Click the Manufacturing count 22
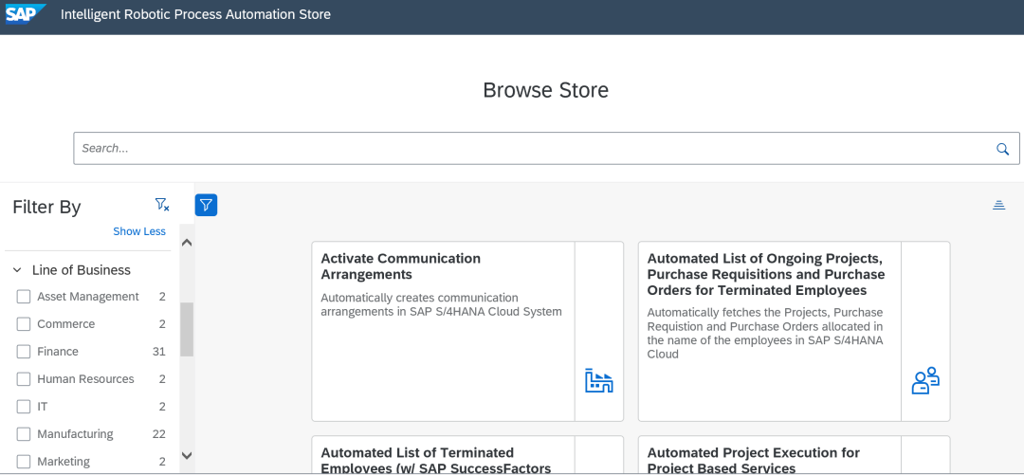1024x475 pixels. tap(158, 434)
